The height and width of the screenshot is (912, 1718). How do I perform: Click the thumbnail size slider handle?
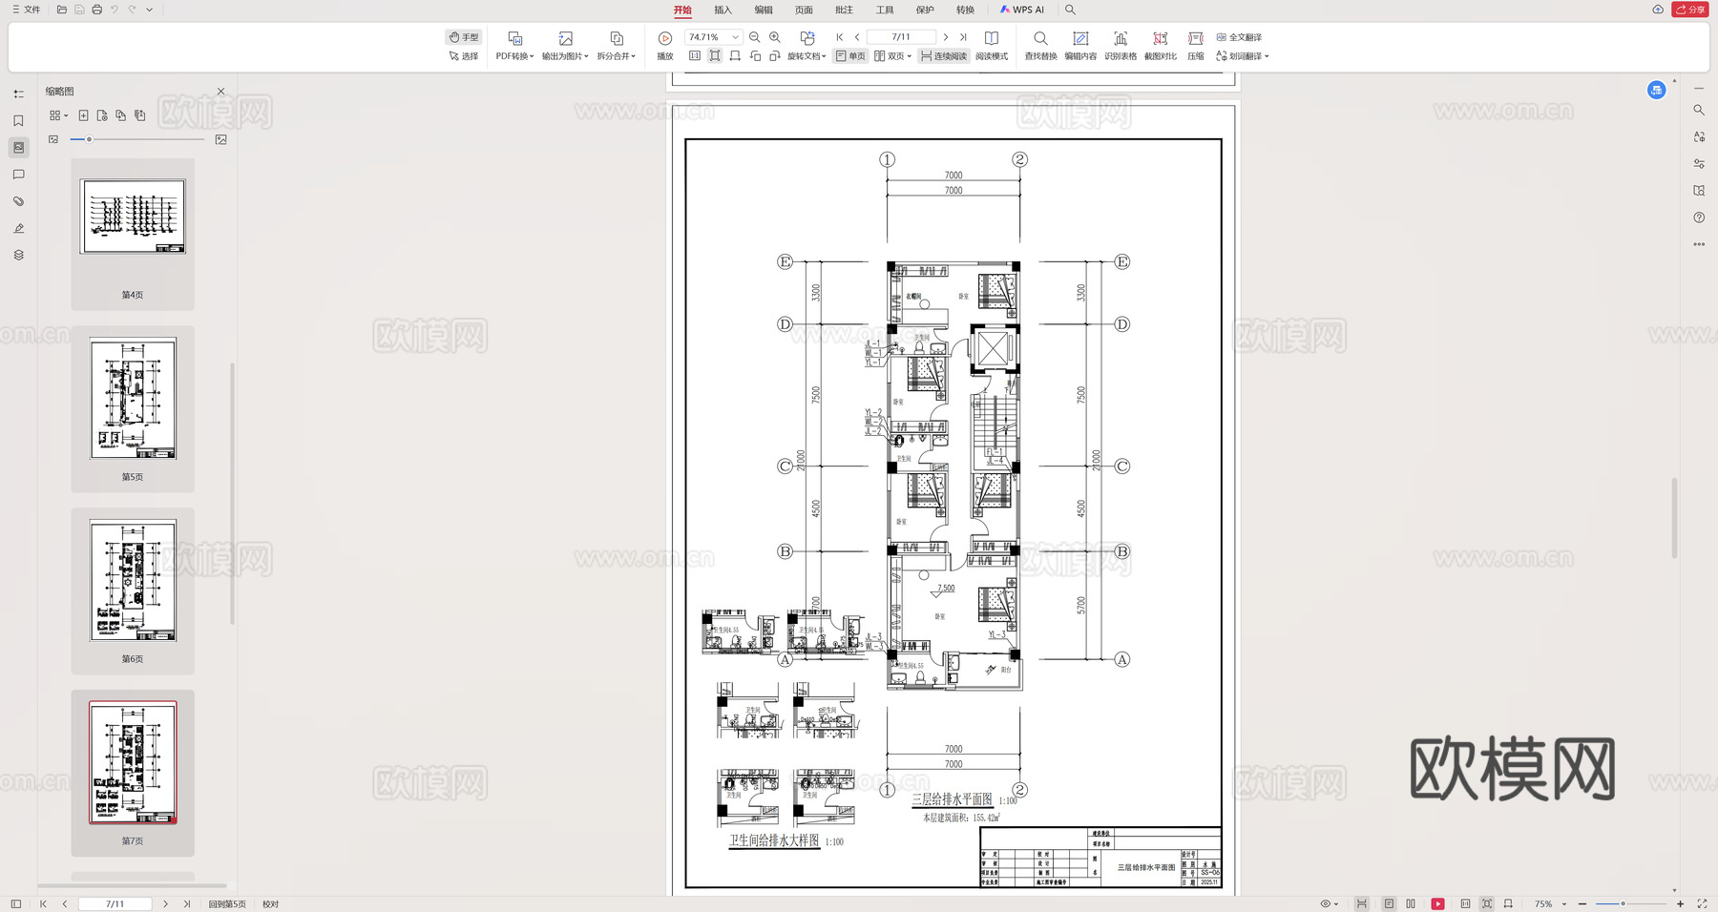(89, 139)
